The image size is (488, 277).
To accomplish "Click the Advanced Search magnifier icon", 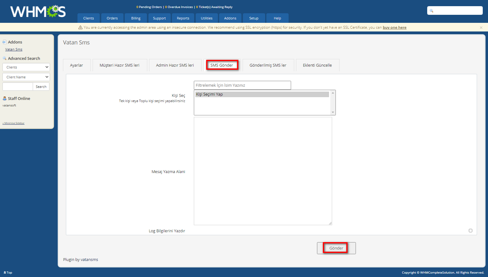I will (x=5, y=58).
